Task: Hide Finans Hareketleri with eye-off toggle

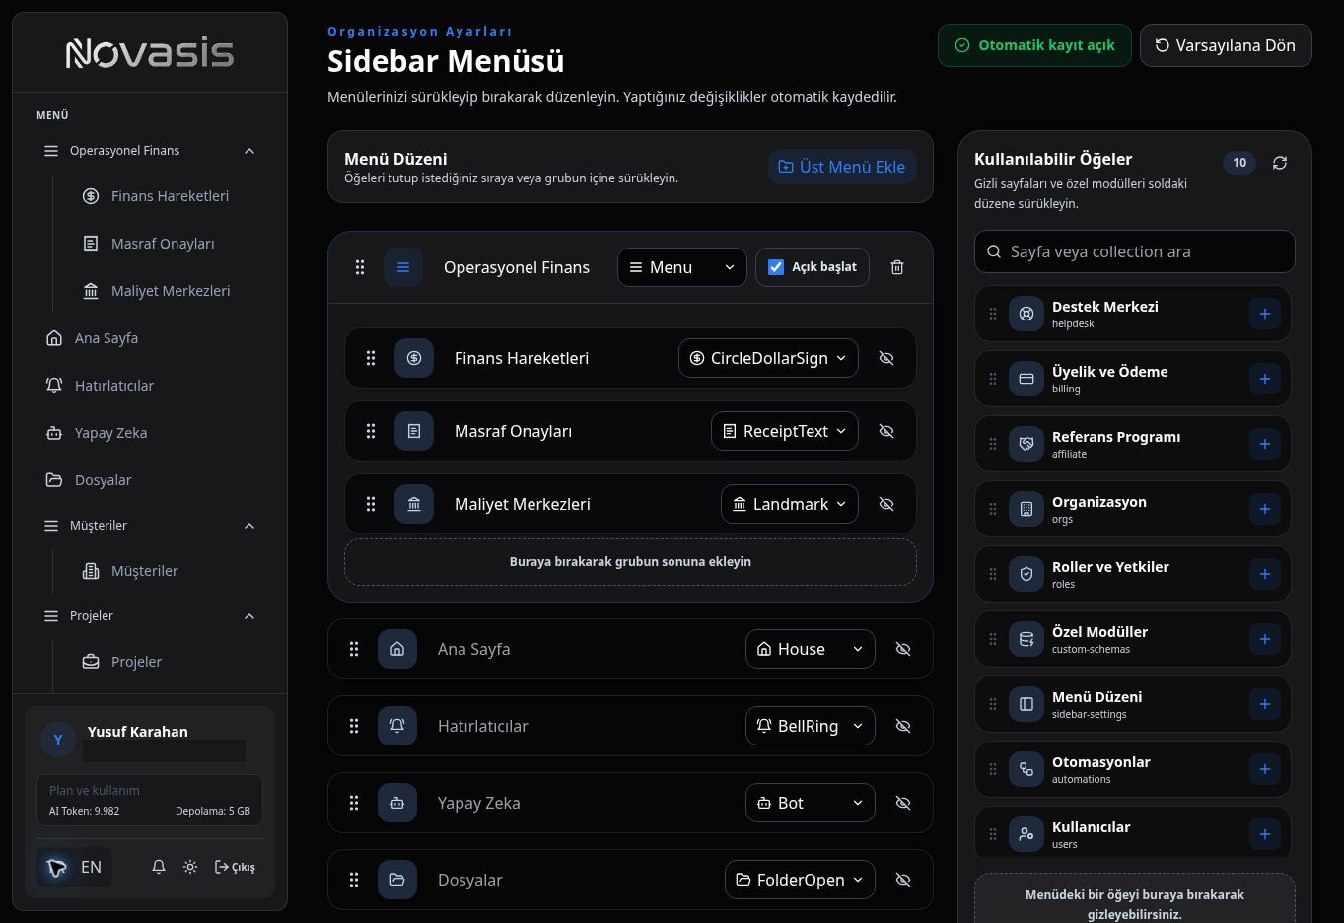Action: click(x=886, y=358)
